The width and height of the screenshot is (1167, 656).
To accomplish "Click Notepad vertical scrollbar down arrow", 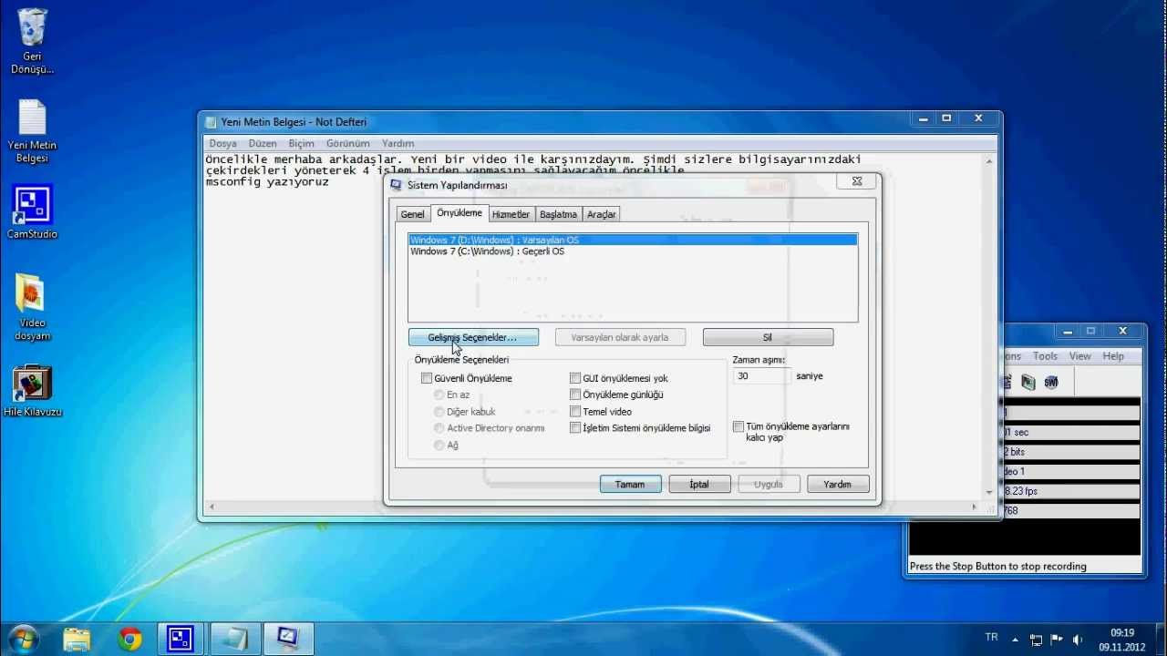I will click(990, 492).
